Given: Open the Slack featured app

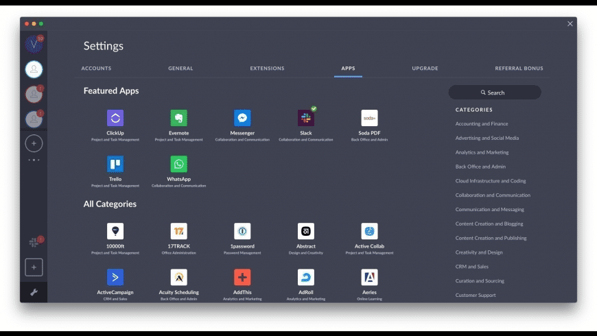Looking at the screenshot, I should [x=306, y=118].
